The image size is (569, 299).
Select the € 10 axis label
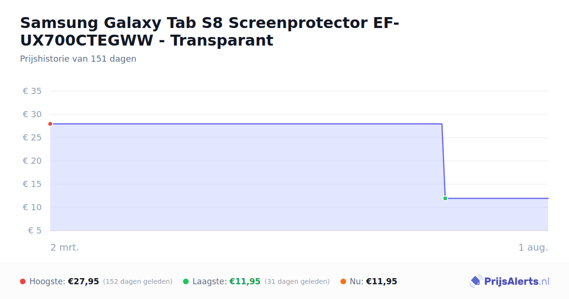[x=32, y=207]
